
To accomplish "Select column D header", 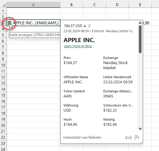I will (117, 5).
